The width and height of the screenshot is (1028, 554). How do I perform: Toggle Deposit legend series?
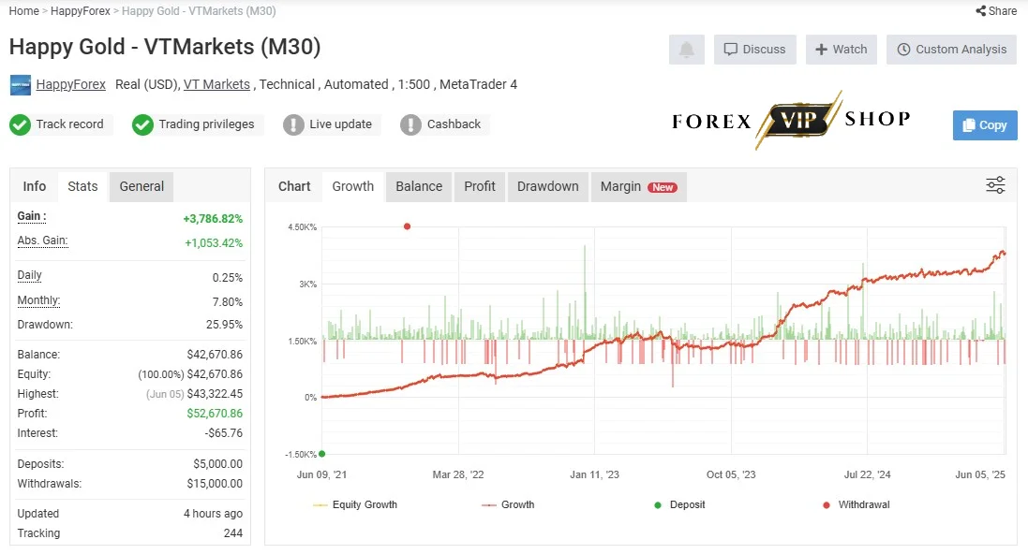(x=680, y=505)
